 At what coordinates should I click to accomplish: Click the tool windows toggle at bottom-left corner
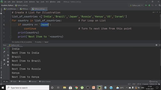(x=1, y=84)
